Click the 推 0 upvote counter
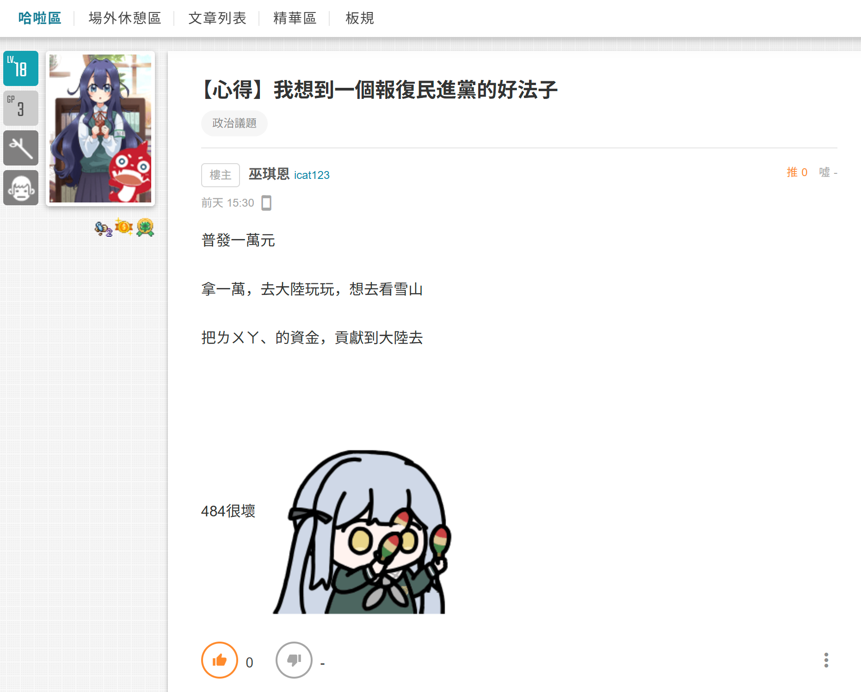Image resolution: width=861 pixels, height=692 pixels. 797,172
